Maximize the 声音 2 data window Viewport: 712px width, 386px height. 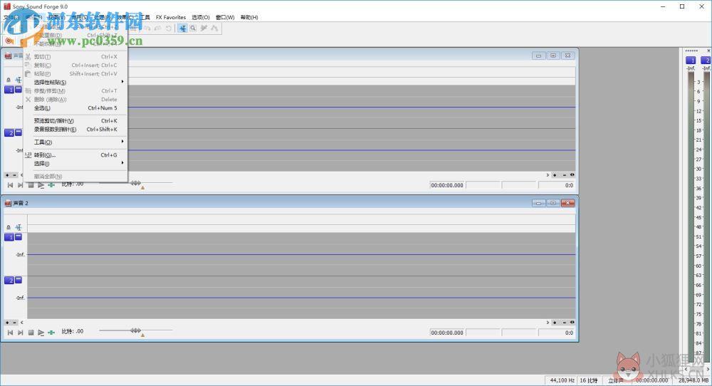[553, 203]
